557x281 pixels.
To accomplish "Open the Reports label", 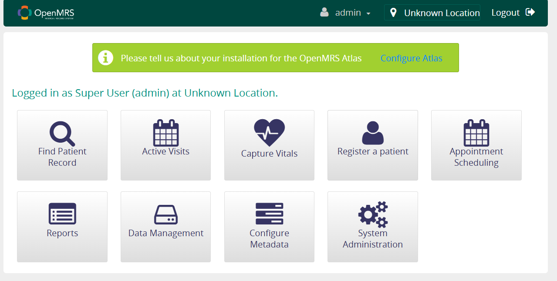I will click(62, 233).
